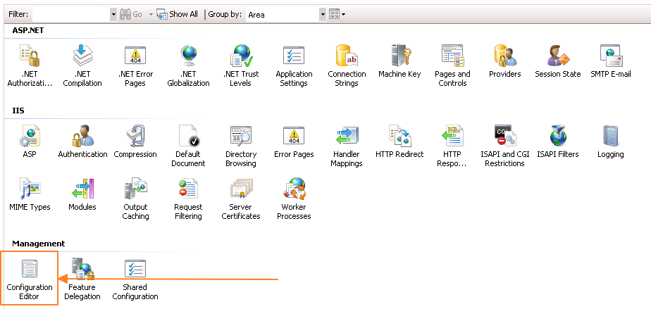Open the Group by Area combo box

pyautogui.click(x=286, y=15)
